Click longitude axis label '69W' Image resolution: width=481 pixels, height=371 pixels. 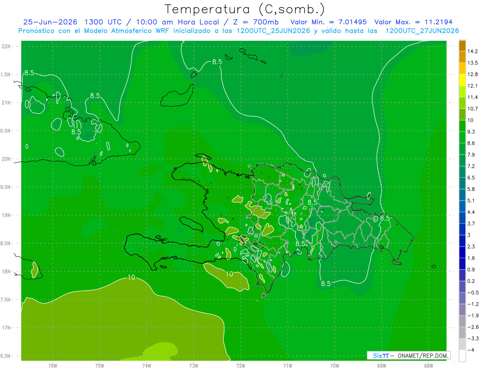[x=382, y=365]
